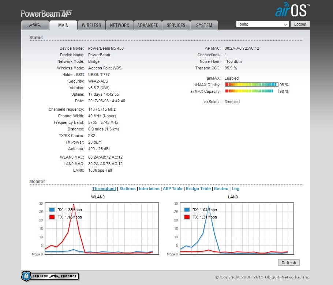Click the LAN0 throughput graph
The width and height of the screenshot is (333, 285).
coord(237,228)
